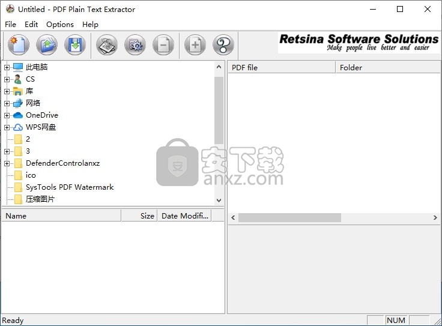Click the remove file minus icon

(163, 45)
